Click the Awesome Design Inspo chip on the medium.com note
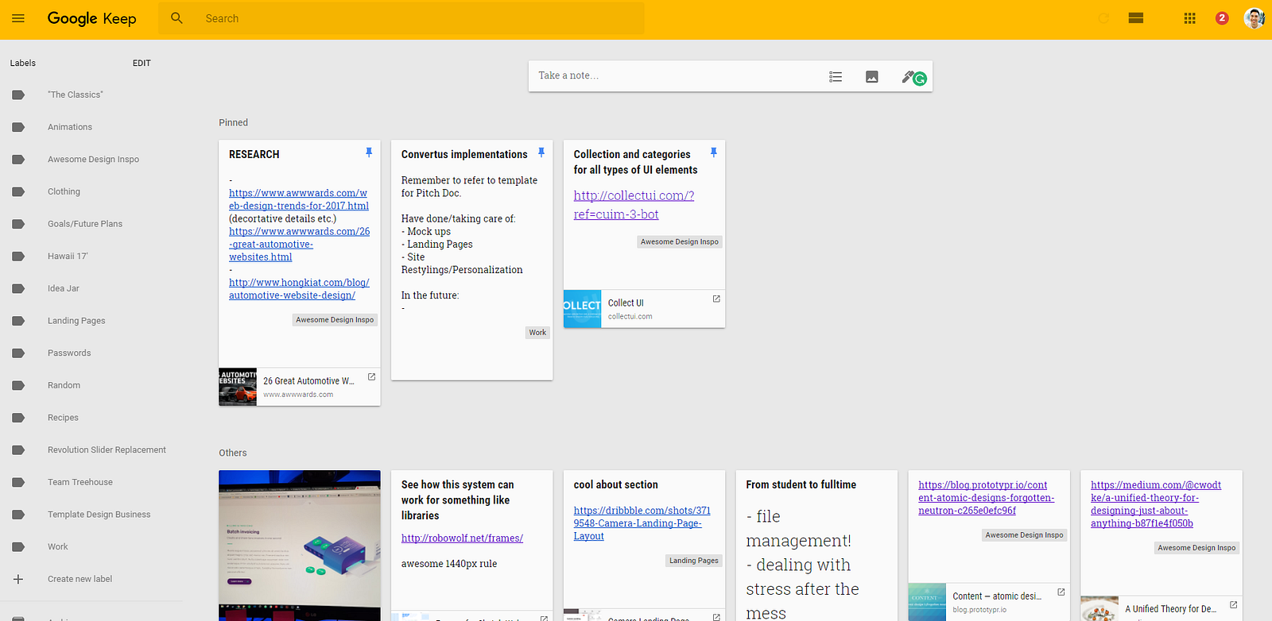Screen dimensions: 1272x621 [1196, 548]
